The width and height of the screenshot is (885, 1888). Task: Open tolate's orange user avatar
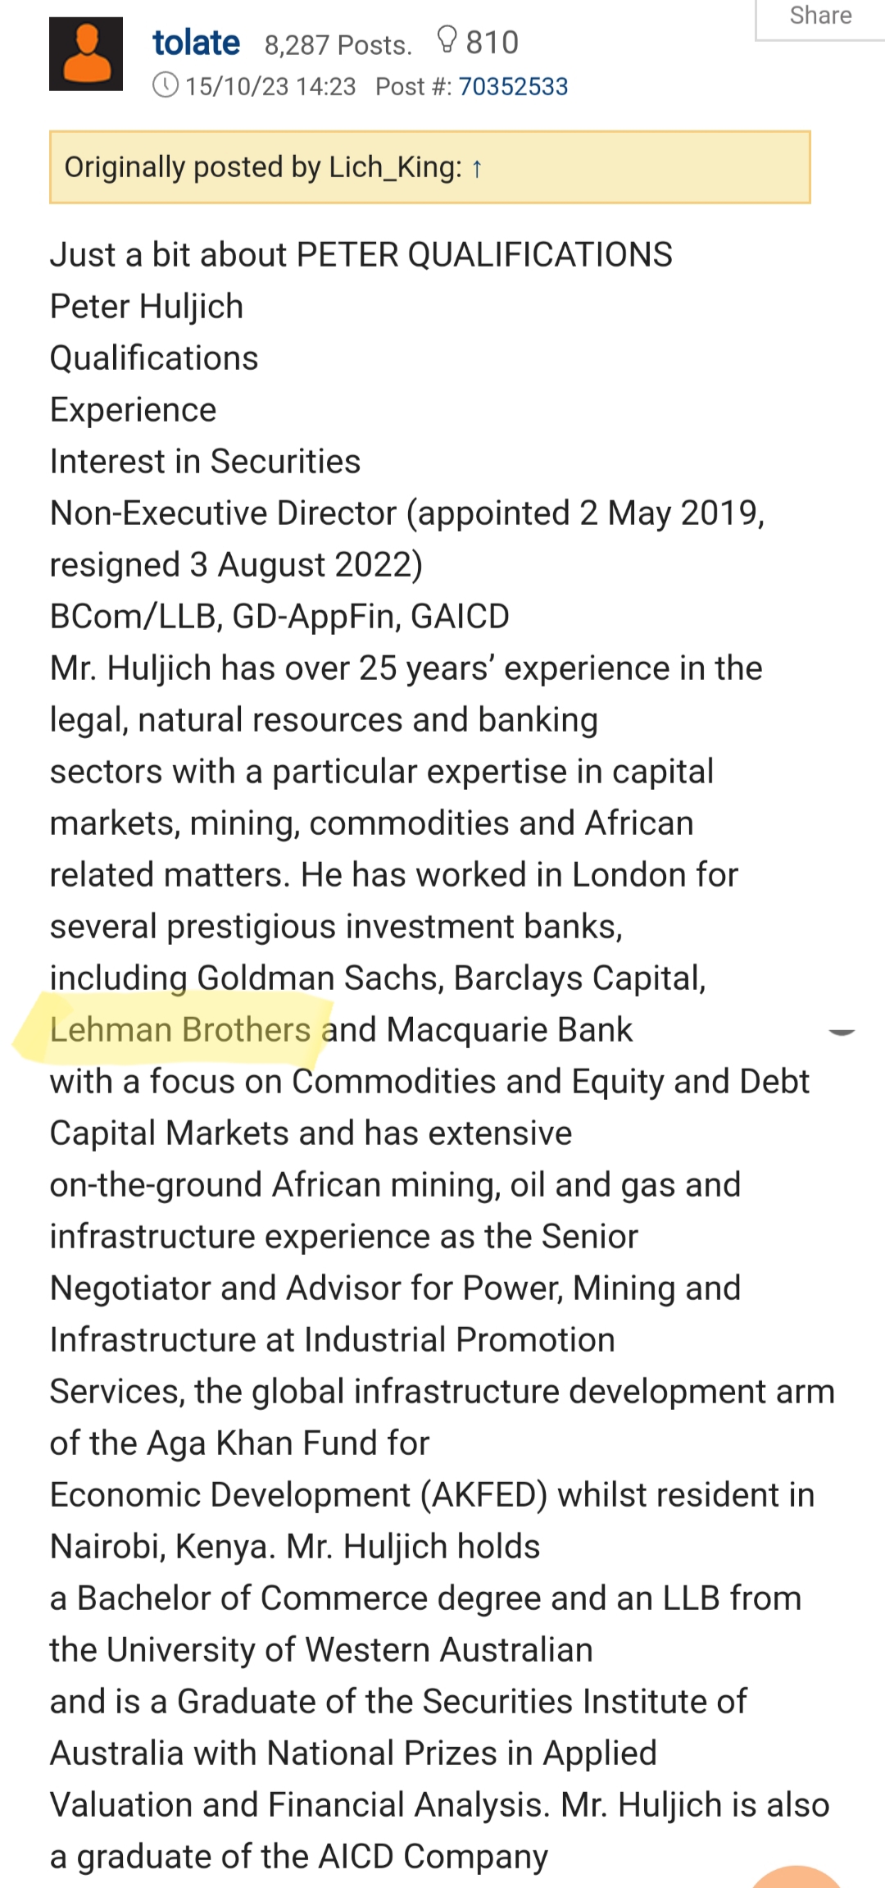click(86, 53)
